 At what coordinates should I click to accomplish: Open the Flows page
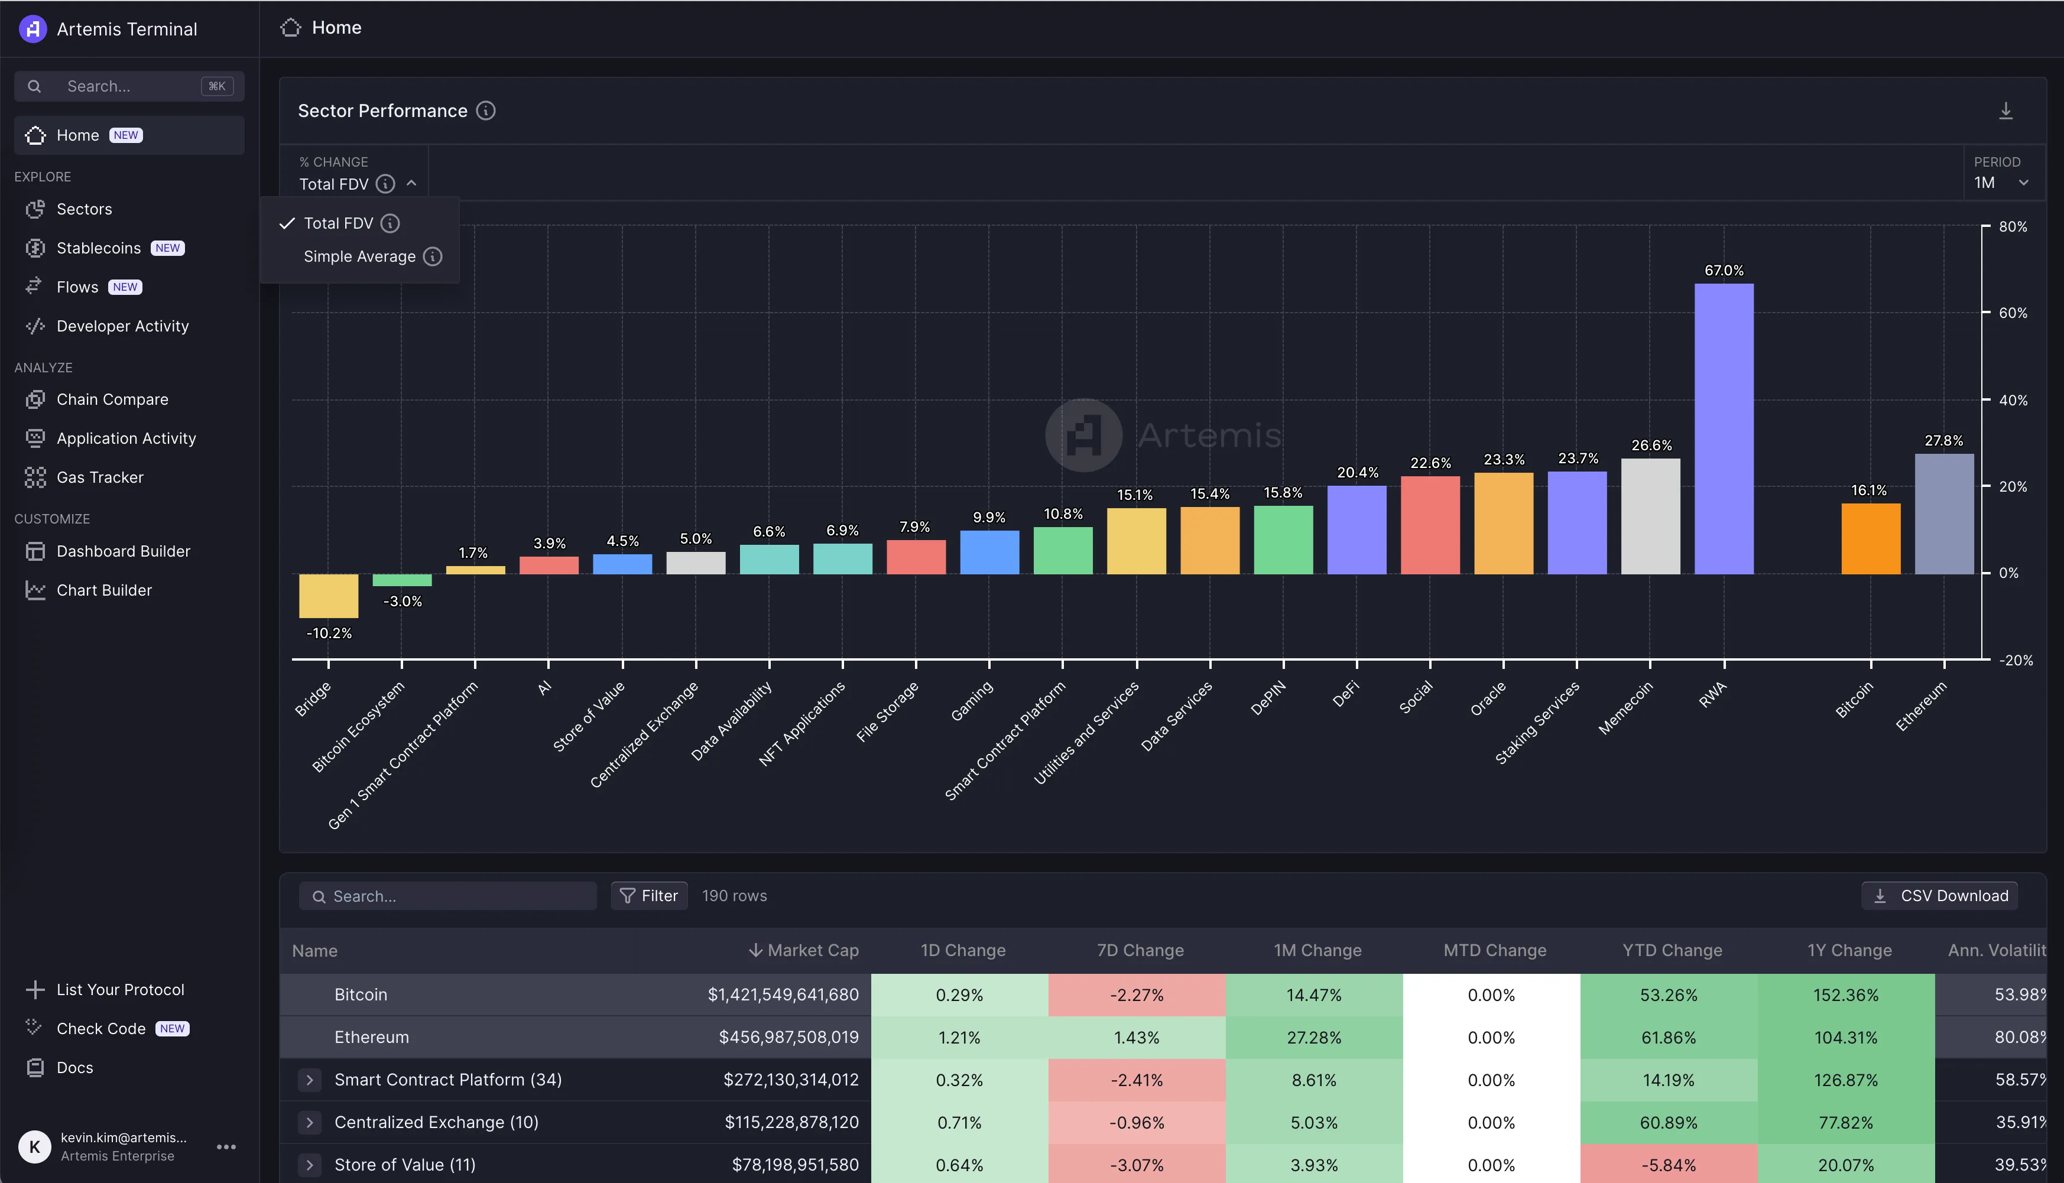coord(77,288)
